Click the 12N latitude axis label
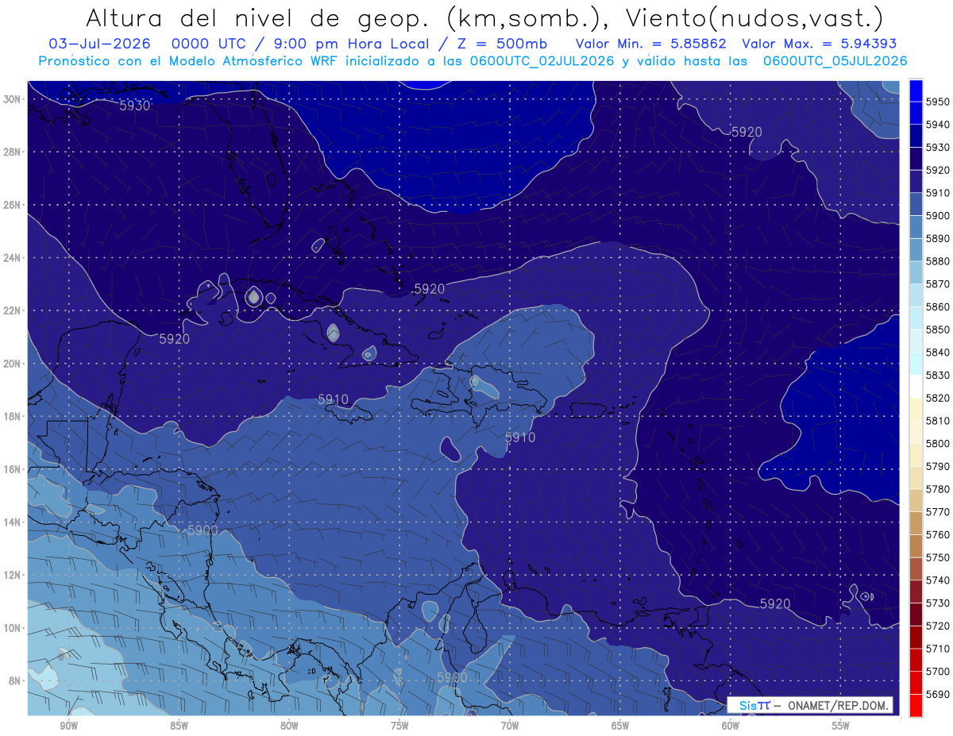The image size is (953, 736). pos(12,575)
